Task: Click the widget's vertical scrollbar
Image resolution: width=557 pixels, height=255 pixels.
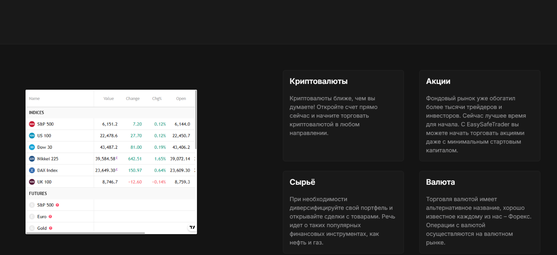Action: pyautogui.click(x=196, y=120)
